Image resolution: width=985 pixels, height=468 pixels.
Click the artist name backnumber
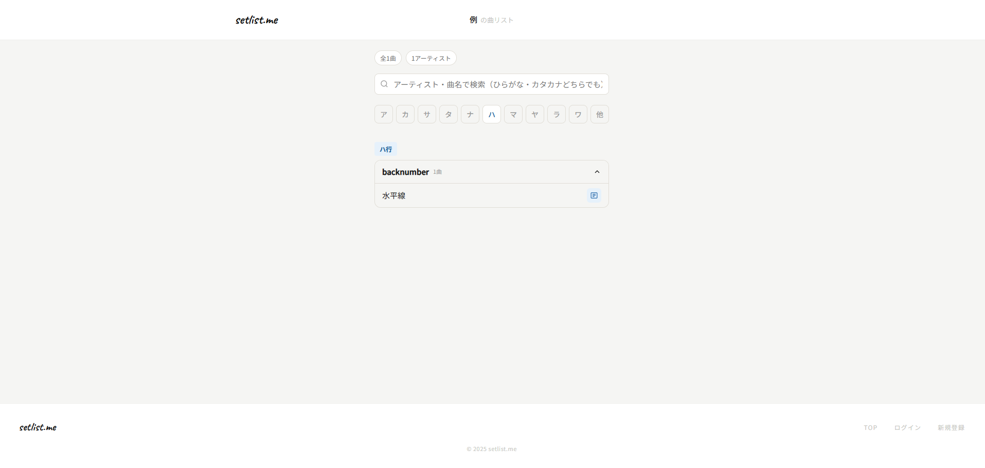[x=405, y=172]
